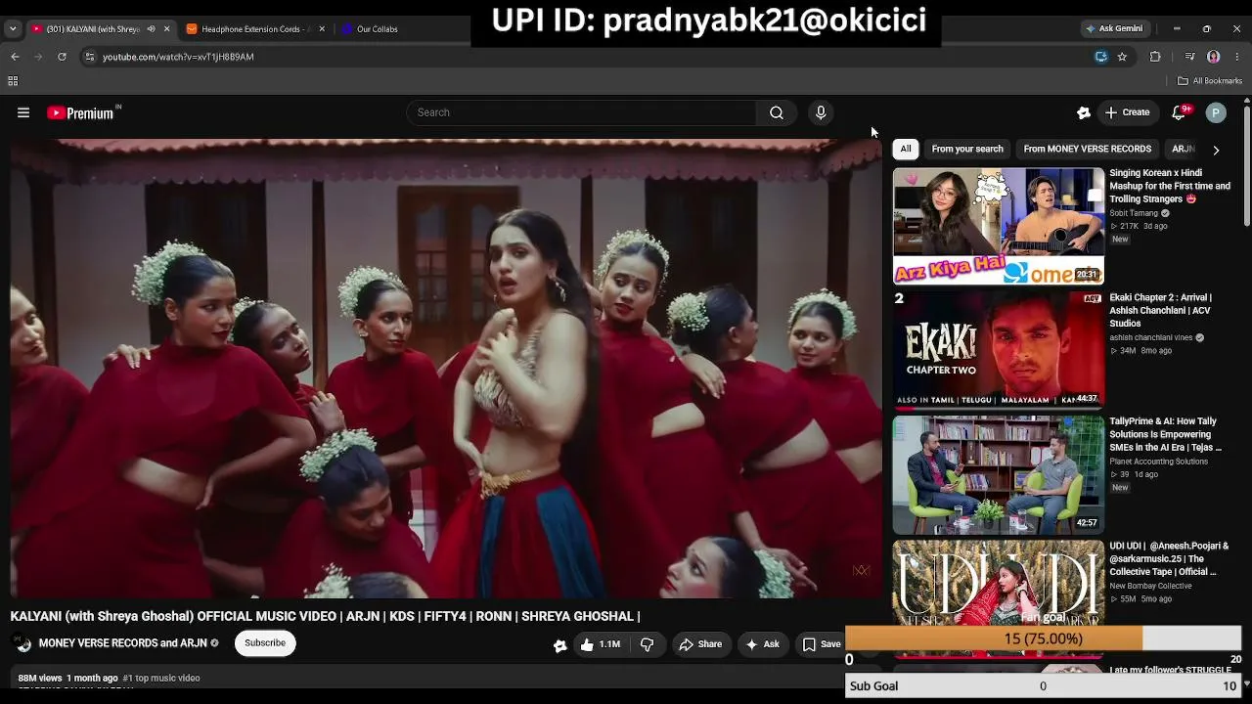Open TallyPrime & AI video thumbnail
Viewport: 1252px width, 704px height.
(x=999, y=474)
